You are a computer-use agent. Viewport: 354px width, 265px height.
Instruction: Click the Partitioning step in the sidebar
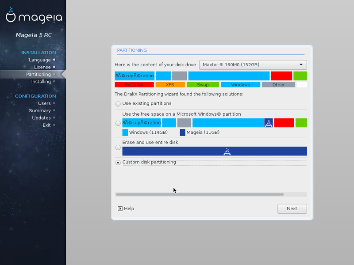(38, 74)
